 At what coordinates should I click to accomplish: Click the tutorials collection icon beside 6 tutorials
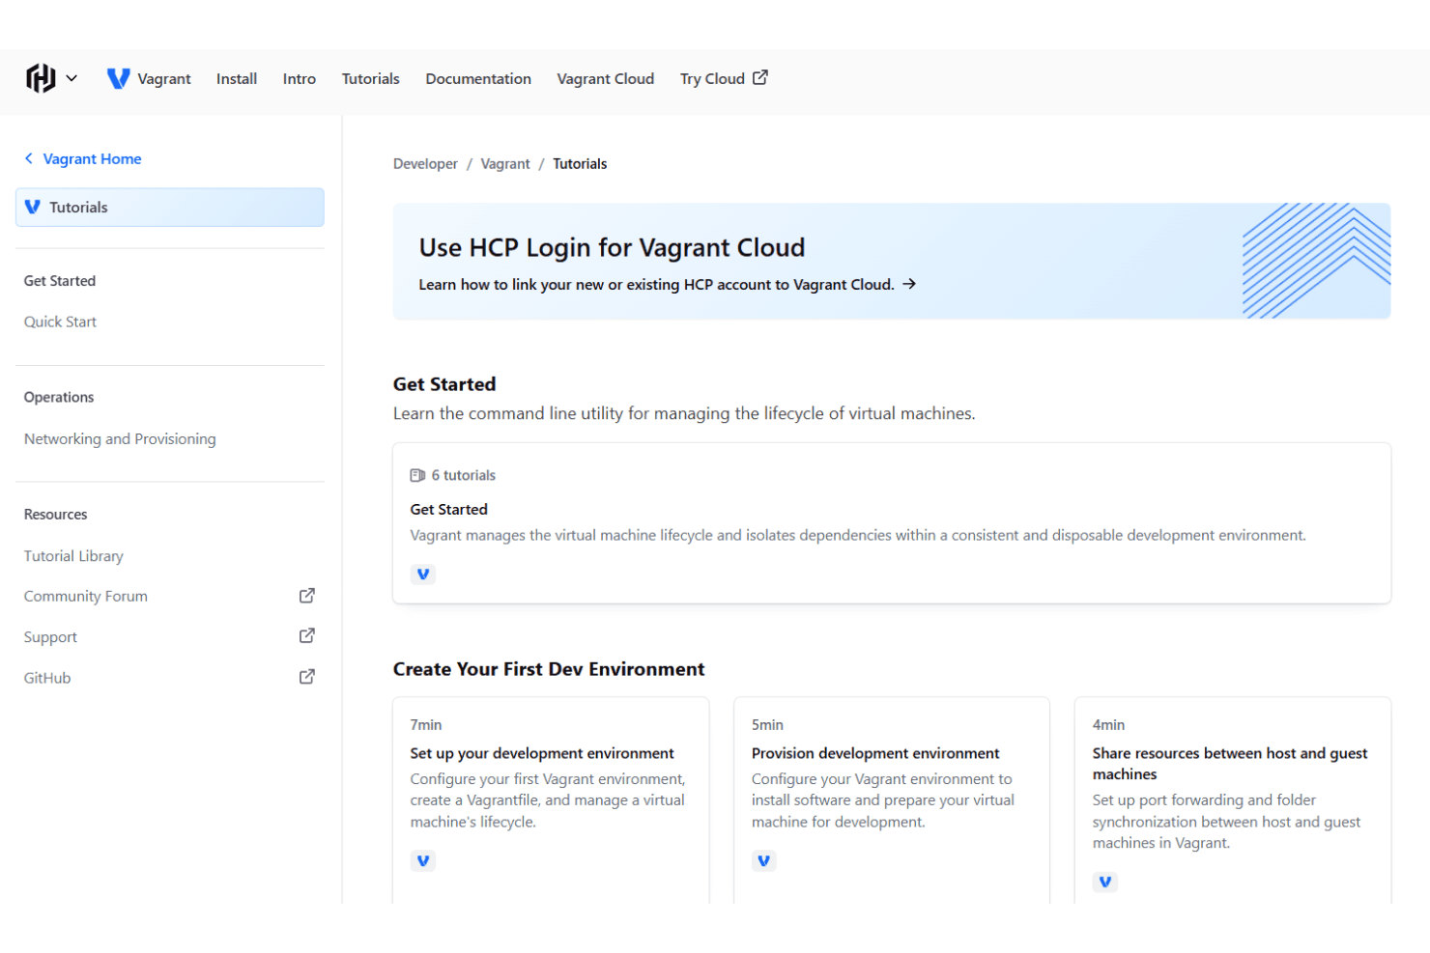[x=417, y=475]
